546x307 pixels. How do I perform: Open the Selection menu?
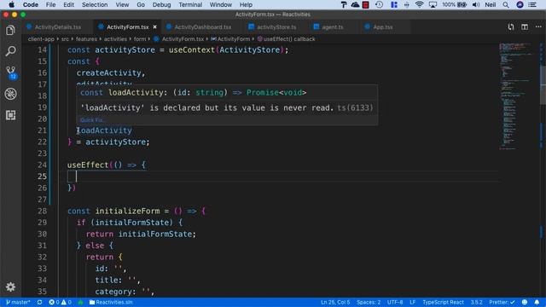point(95,4)
